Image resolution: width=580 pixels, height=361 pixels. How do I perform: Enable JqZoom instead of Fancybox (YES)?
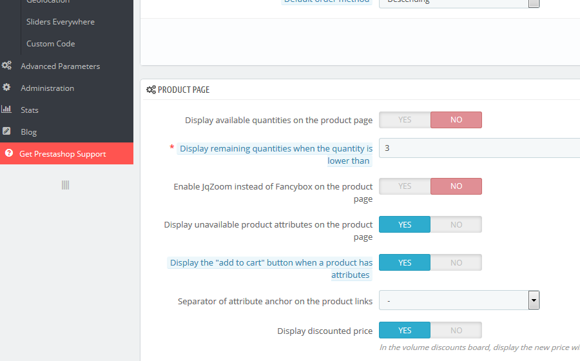405,186
